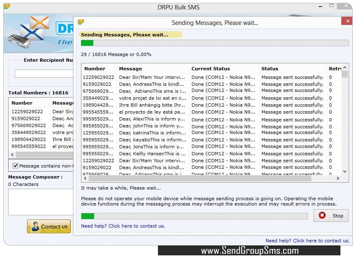Click the Number column header in main window
The image size is (356, 257).
tap(29, 103)
